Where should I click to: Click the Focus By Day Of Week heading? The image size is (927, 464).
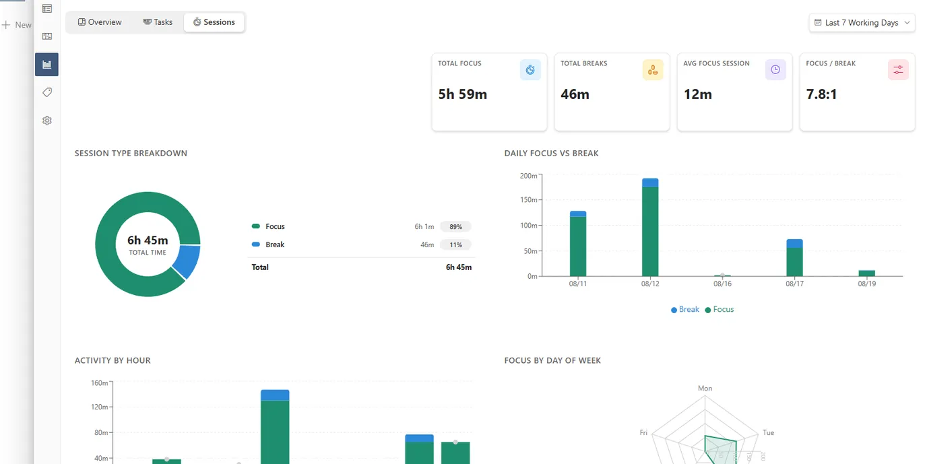tap(552, 361)
